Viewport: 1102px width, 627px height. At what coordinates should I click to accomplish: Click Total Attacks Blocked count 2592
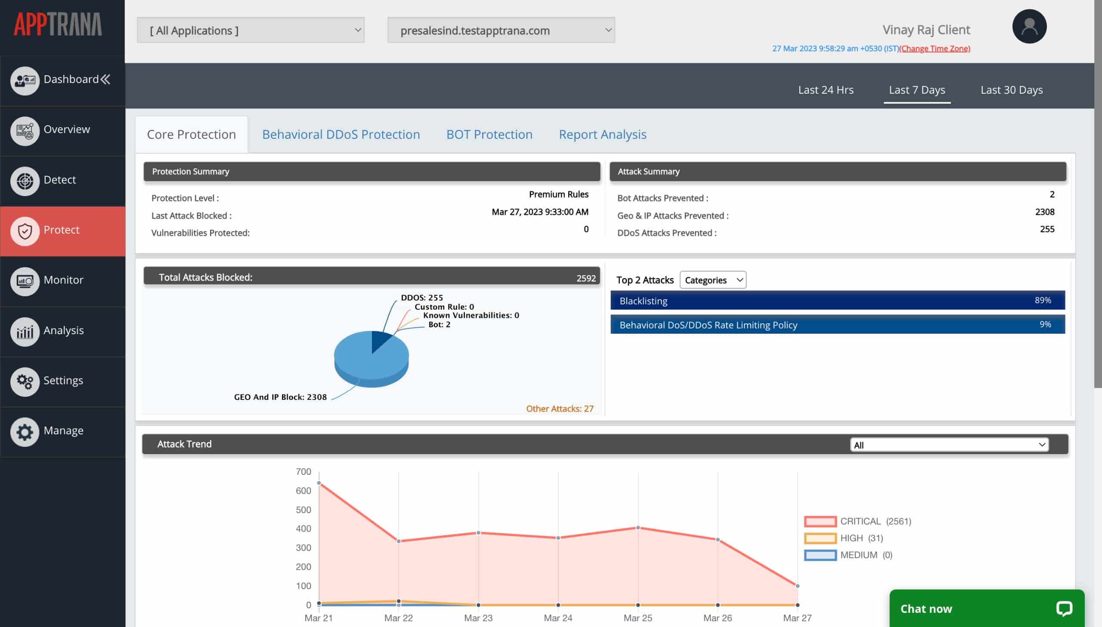(586, 278)
